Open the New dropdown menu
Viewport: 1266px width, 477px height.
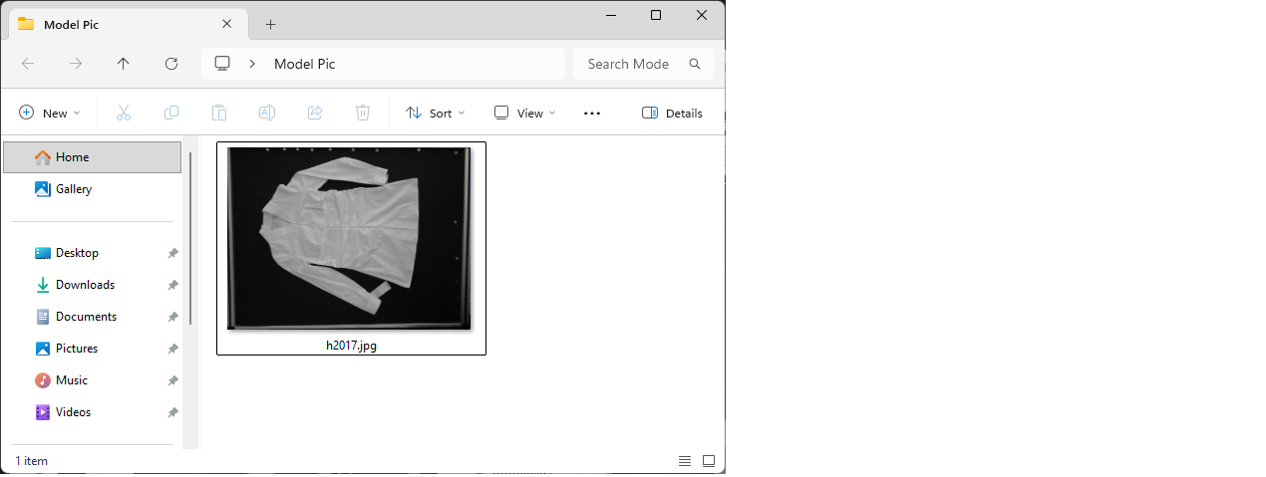click(50, 114)
